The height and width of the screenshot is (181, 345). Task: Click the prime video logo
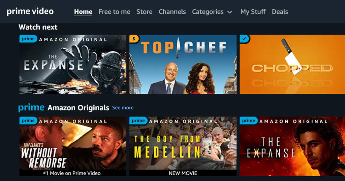[x=30, y=12]
